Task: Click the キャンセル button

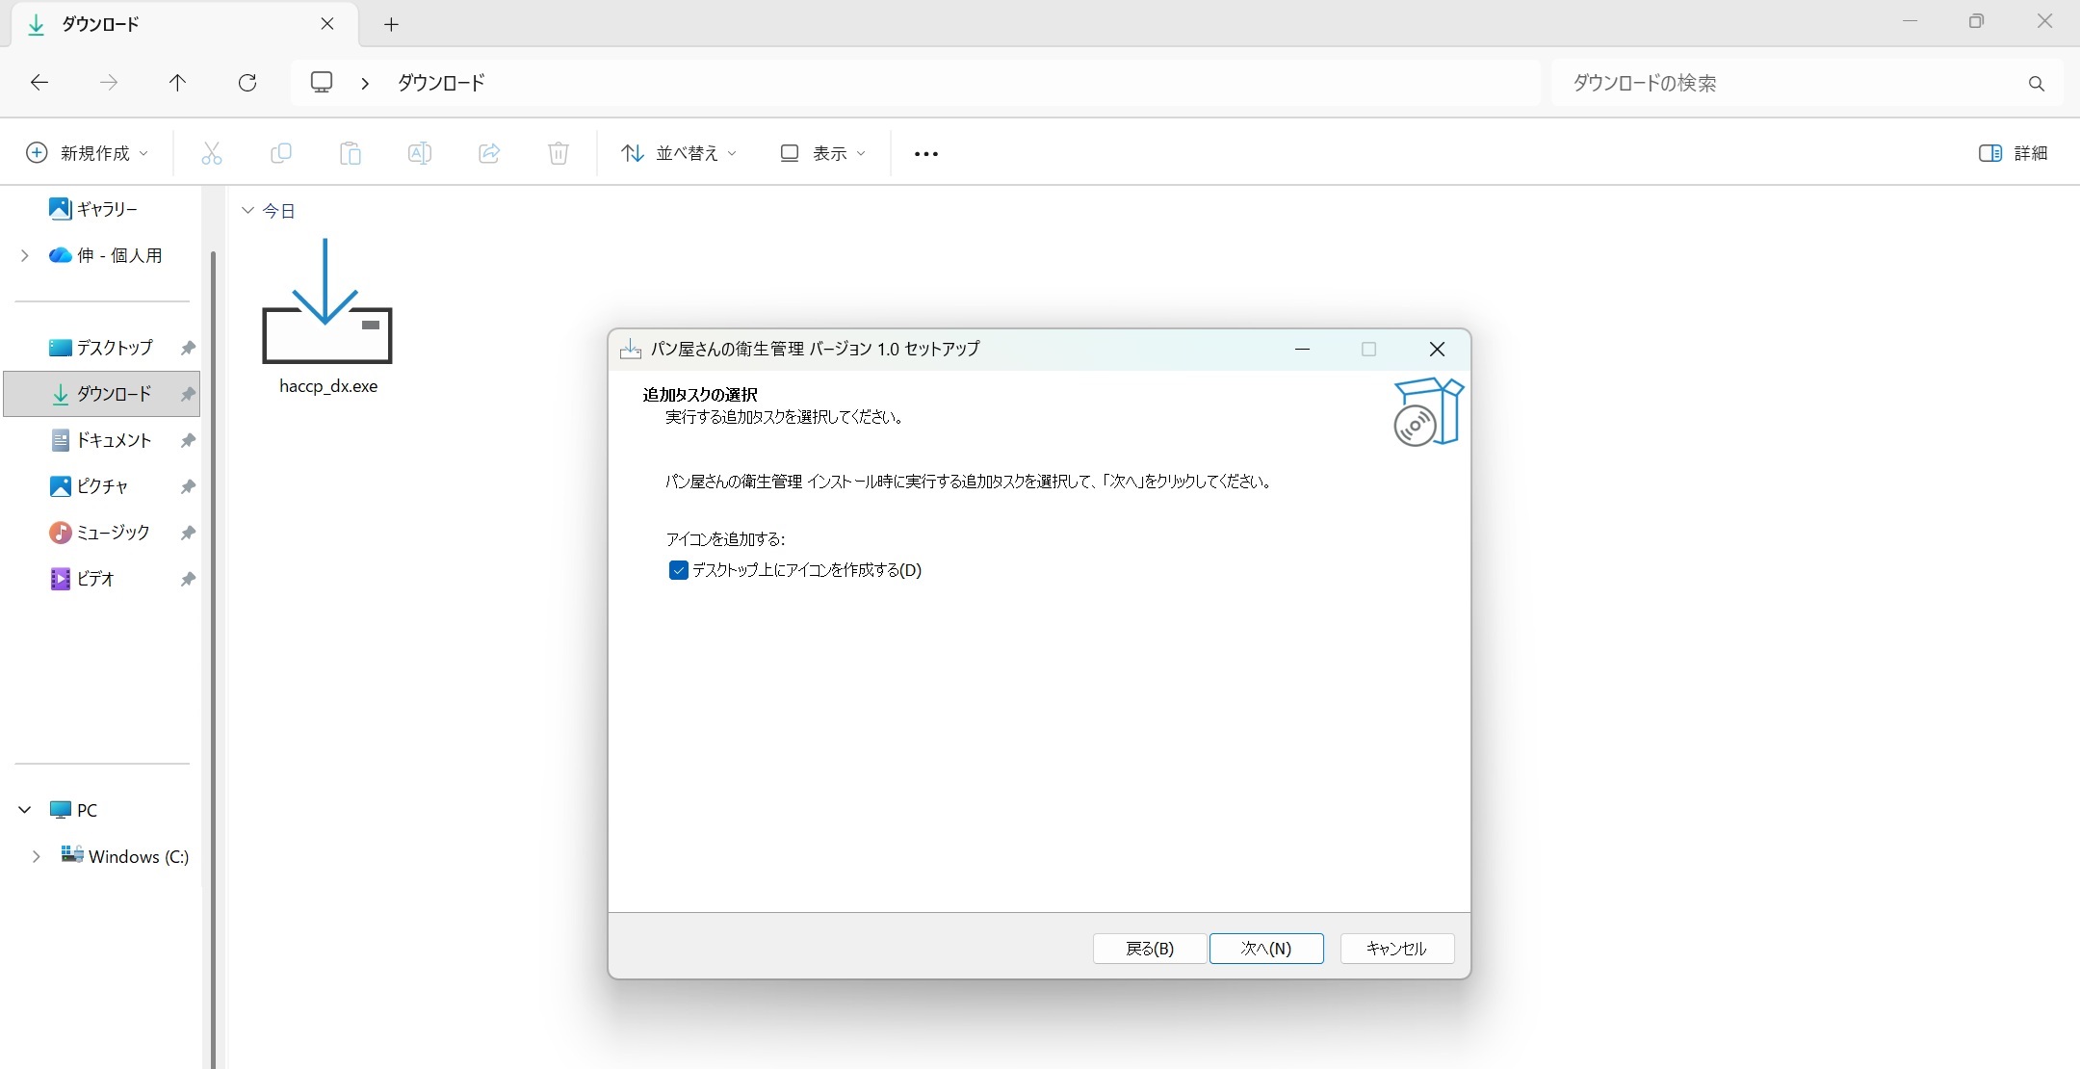Action: click(x=1394, y=949)
